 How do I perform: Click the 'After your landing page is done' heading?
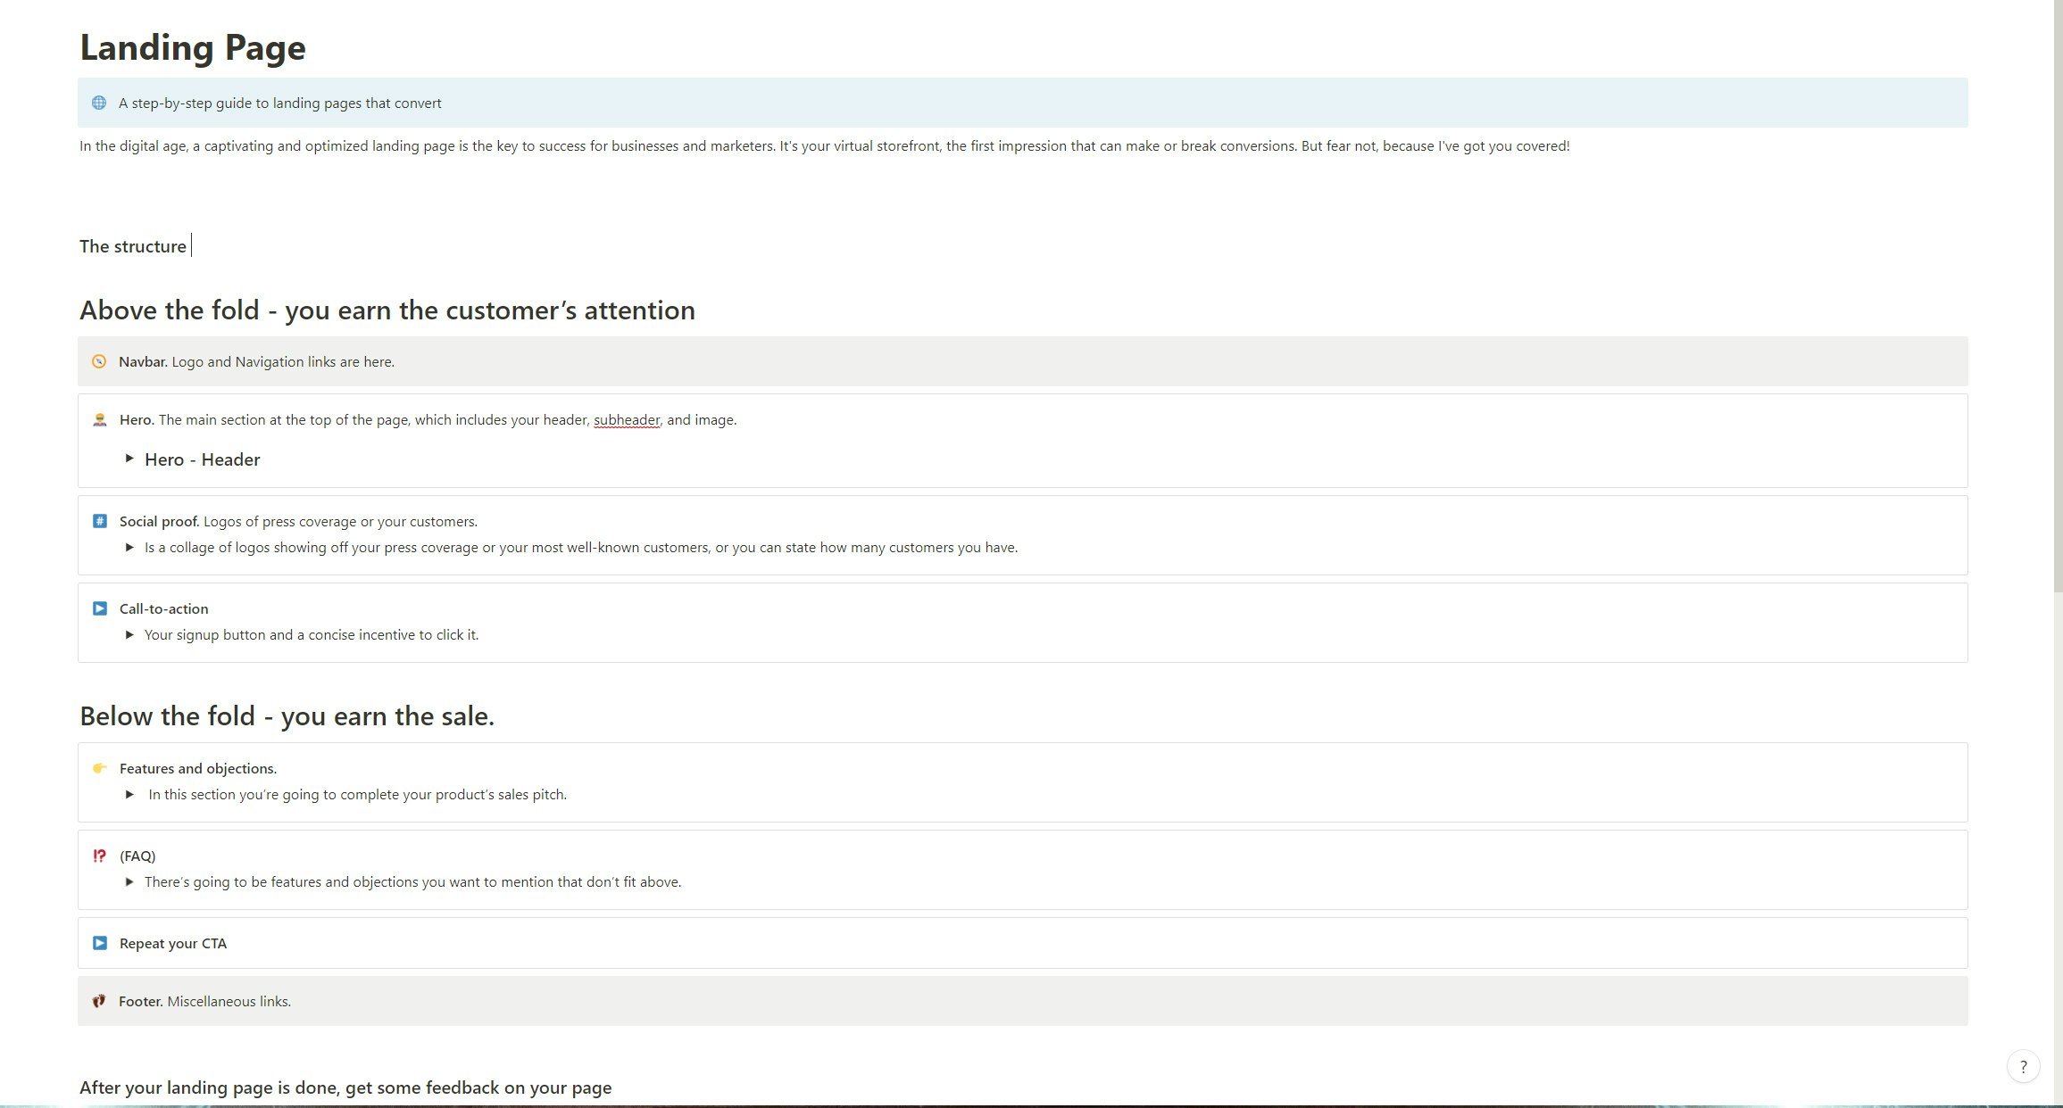coord(345,1087)
